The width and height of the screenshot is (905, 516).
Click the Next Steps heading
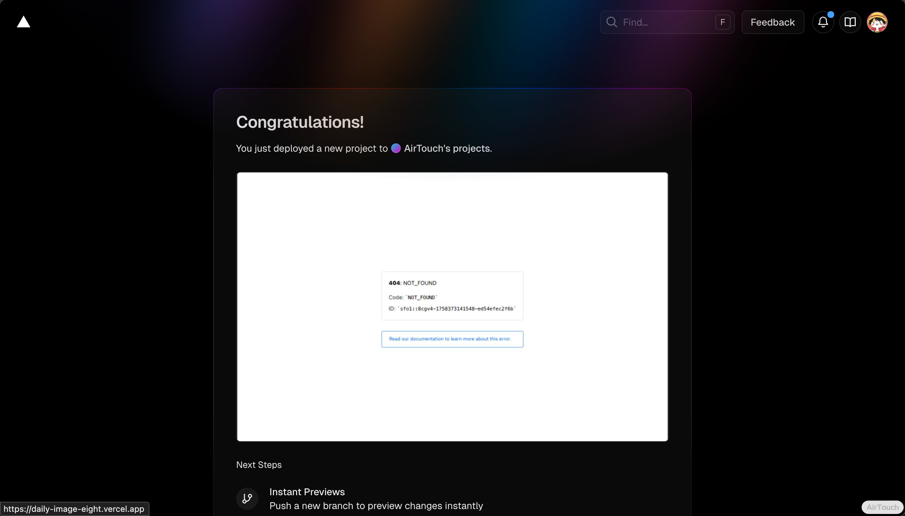[259, 465]
